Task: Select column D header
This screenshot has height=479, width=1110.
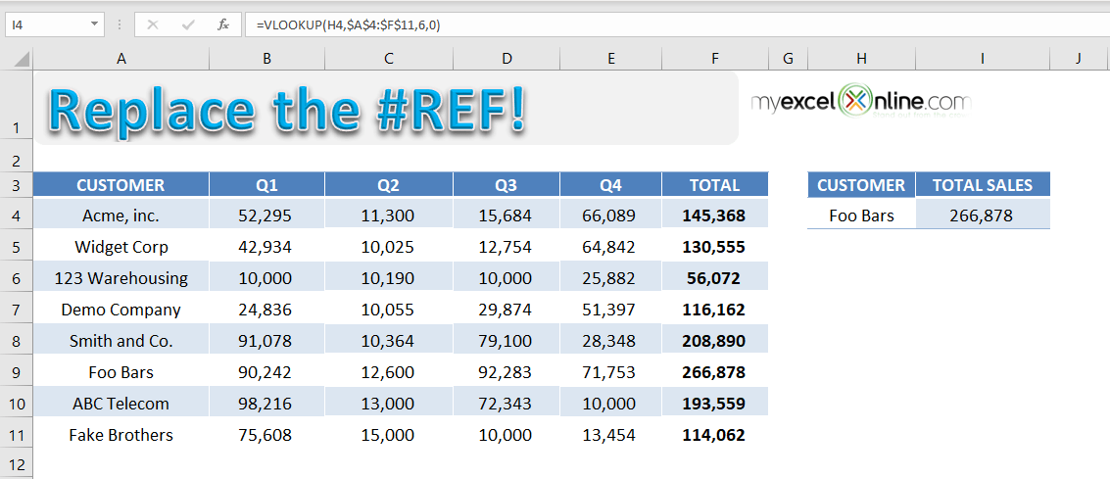Action: pyautogui.click(x=507, y=60)
